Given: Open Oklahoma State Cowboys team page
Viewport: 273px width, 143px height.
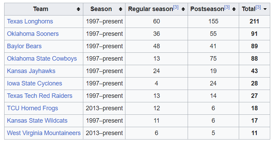Looking at the screenshot, I should coord(42,59).
